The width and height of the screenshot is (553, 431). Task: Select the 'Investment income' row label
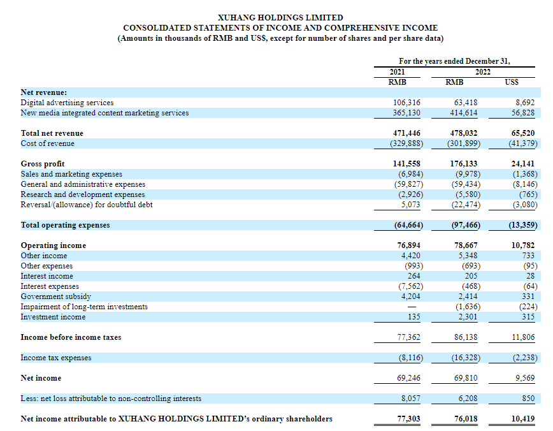(53, 317)
